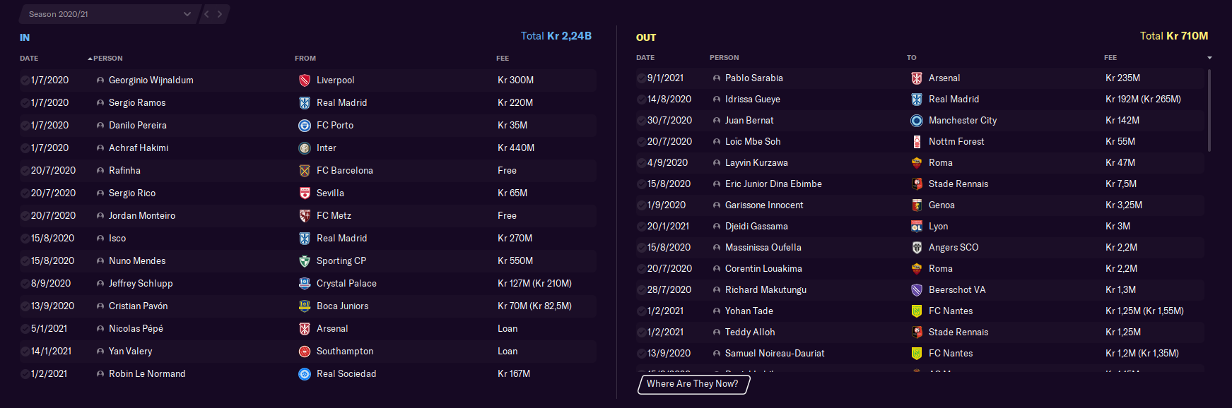Go to previous season with left chevron
Viewport: 1232px width, 408px height.
(x=206, y=14)
